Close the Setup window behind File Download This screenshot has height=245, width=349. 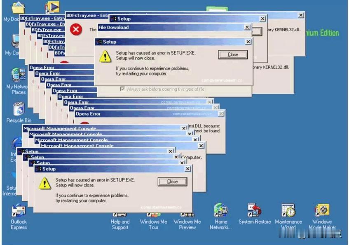(x=262, y=19)
